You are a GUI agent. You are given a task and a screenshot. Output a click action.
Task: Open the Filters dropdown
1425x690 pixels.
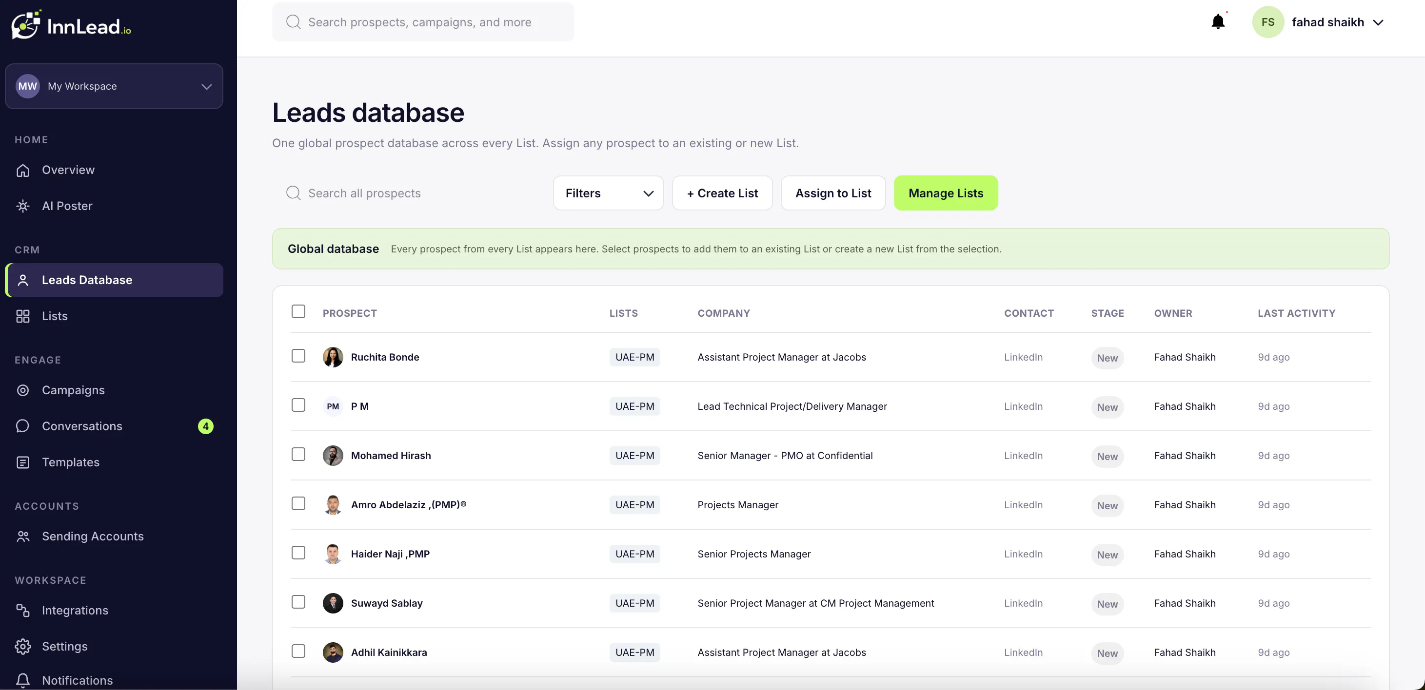click(609, 193)
